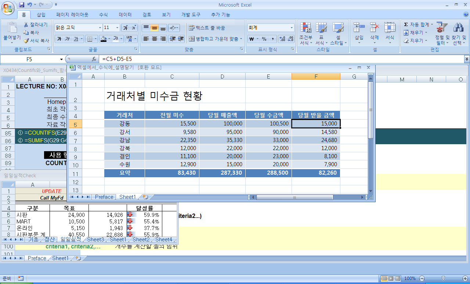
Task: Toggle underline formatting (underlined 가)
Action: click(76, 39)
